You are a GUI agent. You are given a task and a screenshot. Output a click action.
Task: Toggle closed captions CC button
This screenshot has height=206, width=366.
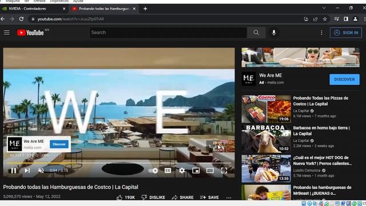tap(168, 171)
